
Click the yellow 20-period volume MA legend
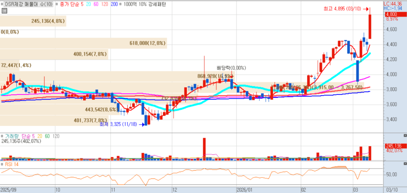(39, 136)
